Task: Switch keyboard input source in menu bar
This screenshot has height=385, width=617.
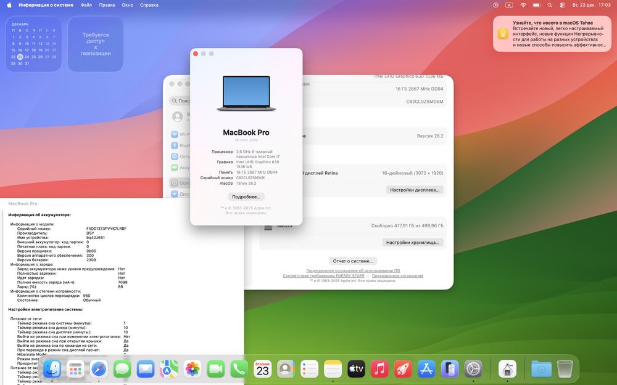Action: [509, 5]
